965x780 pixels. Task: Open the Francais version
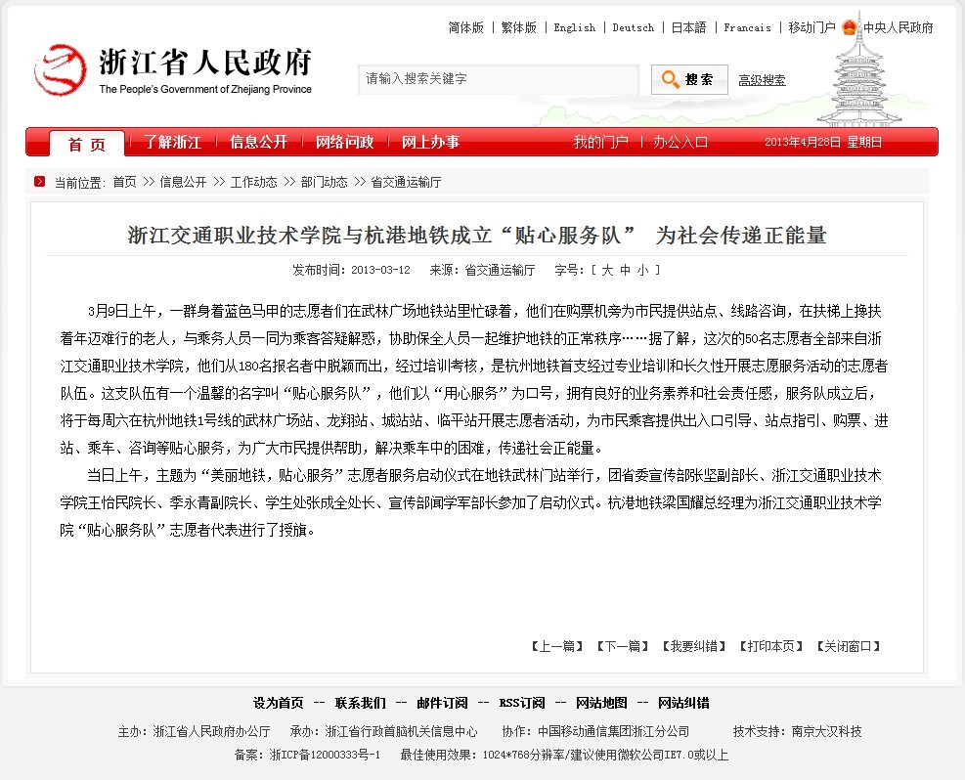[x=747, y=27]
